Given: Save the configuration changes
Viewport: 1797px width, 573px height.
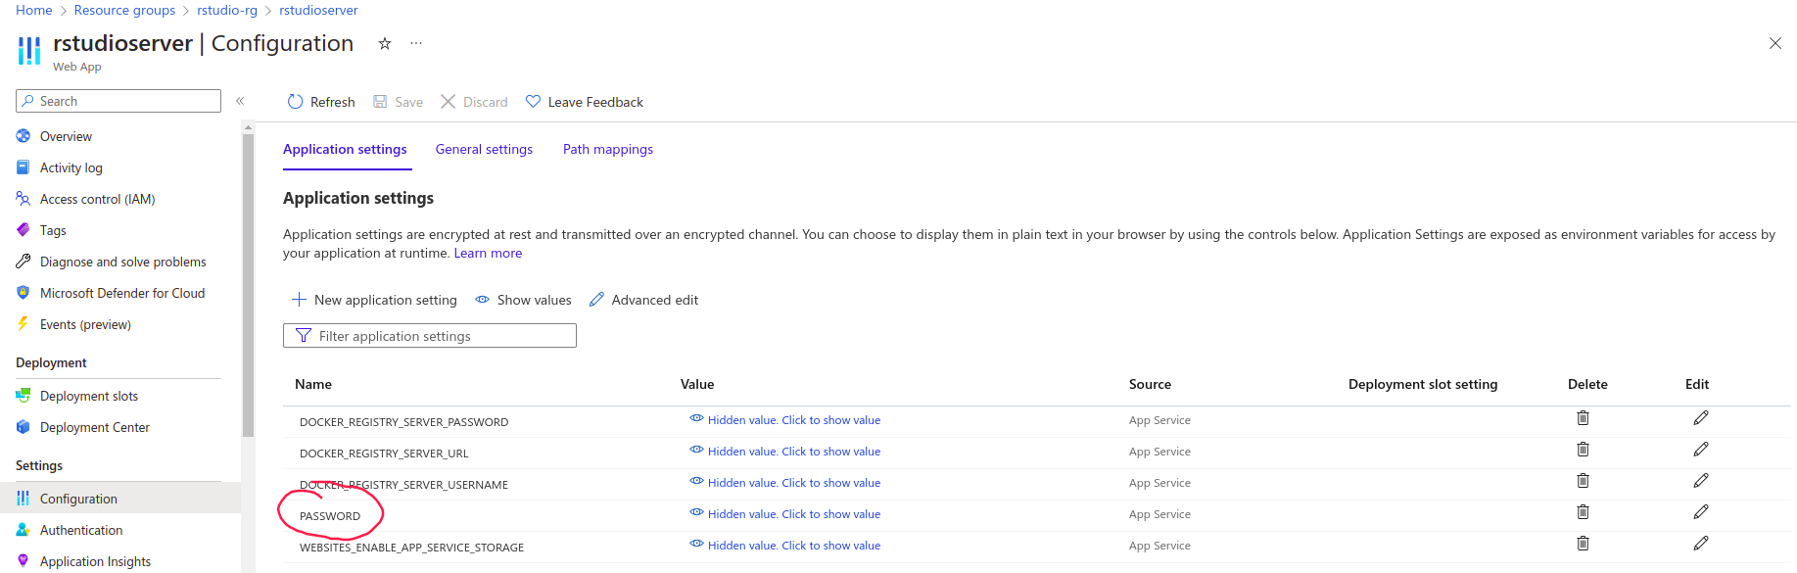Looking at the screenshot, I should point(399,102).
